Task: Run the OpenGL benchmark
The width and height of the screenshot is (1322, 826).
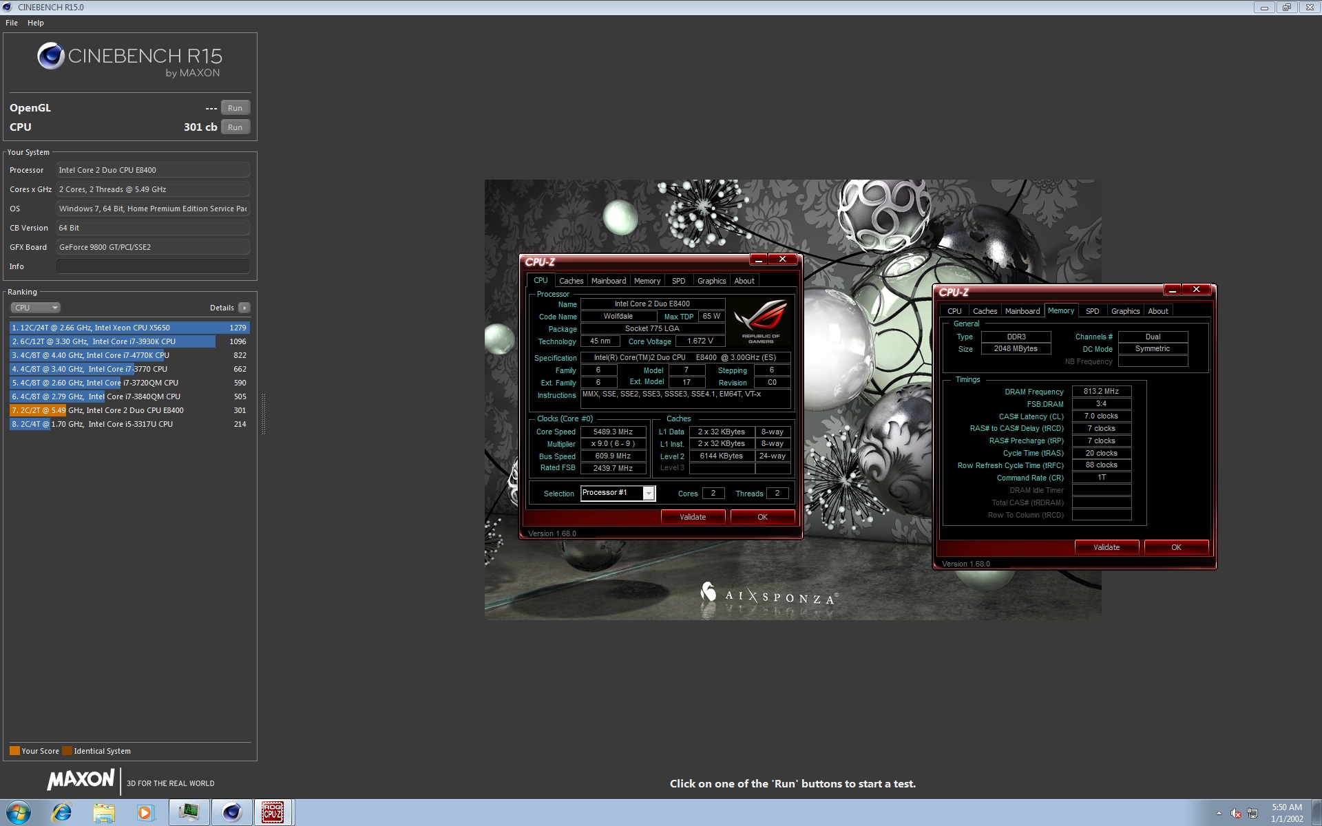Action: [x=235, y=108]
